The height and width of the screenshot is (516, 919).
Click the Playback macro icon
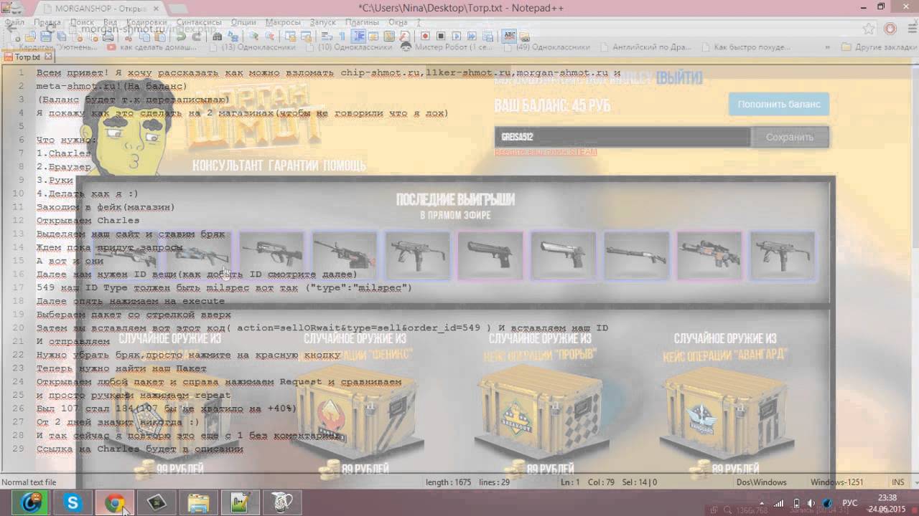pos(457,36)
